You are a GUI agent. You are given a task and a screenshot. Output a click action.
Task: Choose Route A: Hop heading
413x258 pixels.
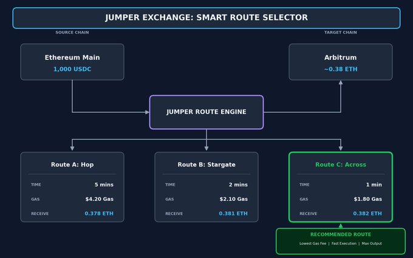point(72,165)
